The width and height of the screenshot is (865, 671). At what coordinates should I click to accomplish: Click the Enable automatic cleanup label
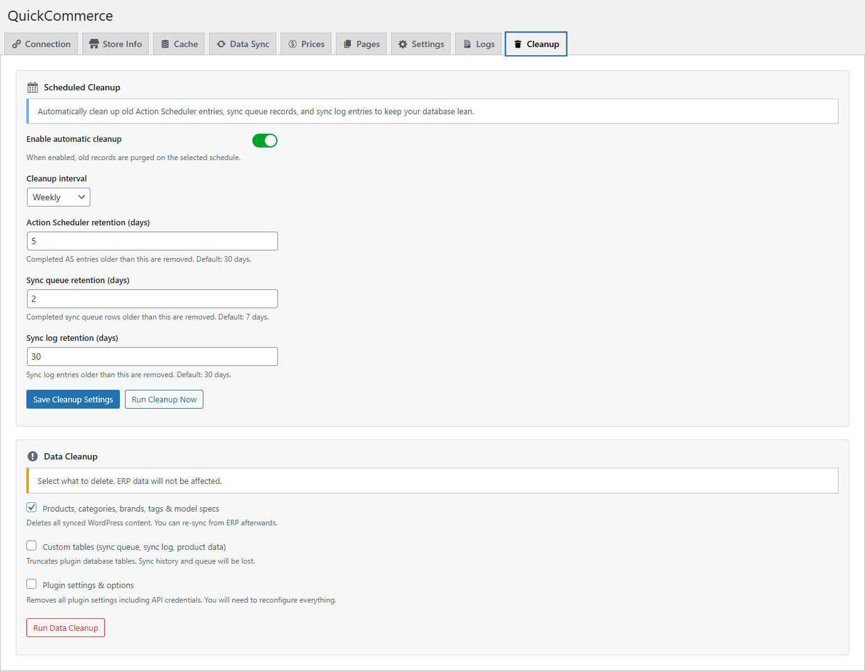[x=74, y=139]
